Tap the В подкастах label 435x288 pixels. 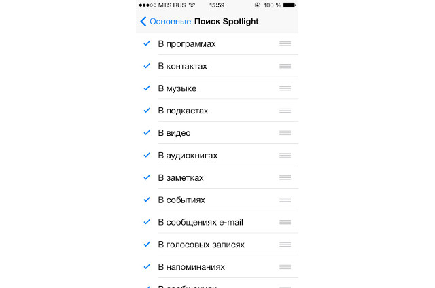click(183, 111)
